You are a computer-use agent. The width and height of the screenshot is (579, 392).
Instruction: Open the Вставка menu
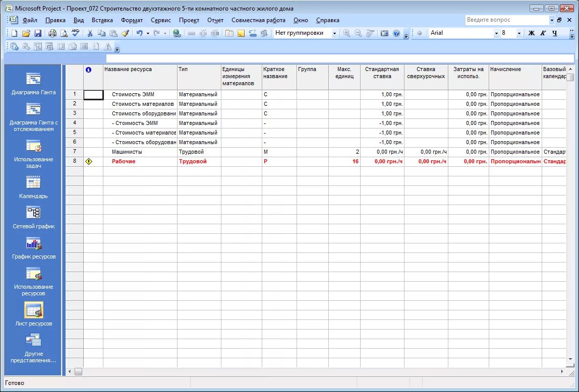pyautogui.click(x=102, y=20)
